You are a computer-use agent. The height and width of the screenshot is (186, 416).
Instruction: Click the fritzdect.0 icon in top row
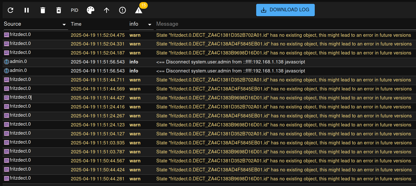(x=6, y=35)
